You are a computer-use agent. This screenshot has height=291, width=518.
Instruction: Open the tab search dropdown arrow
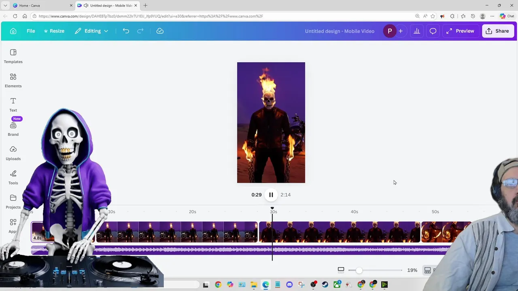click(5, 5)
